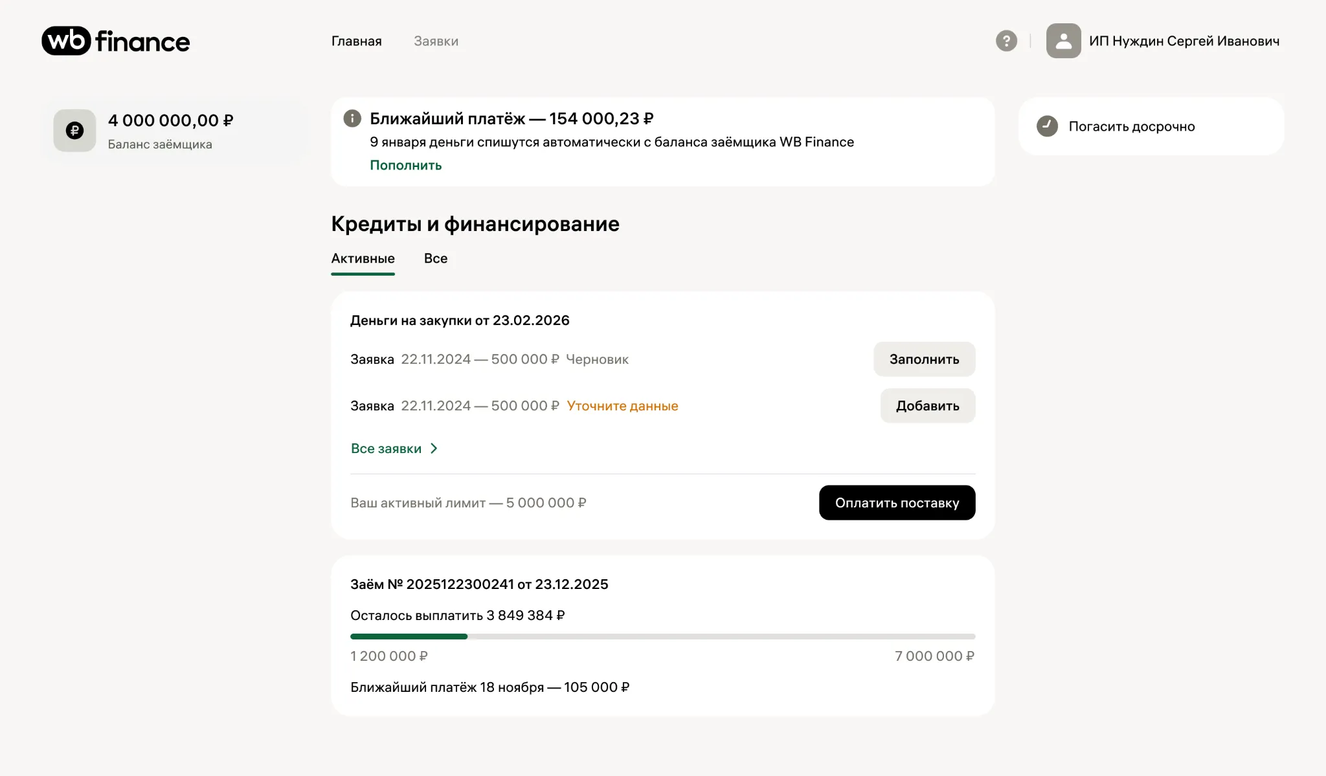Go to the Заявки navigation item
The height and width of the screenshot is (776, 1326).
[436, 41]
